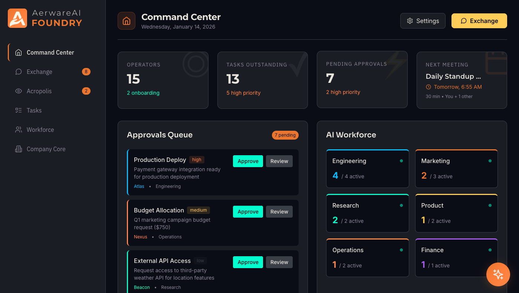This screenshot has height=293, width=519.
Task: Open Exchange from the top-right button
Action: pos(479,21)
